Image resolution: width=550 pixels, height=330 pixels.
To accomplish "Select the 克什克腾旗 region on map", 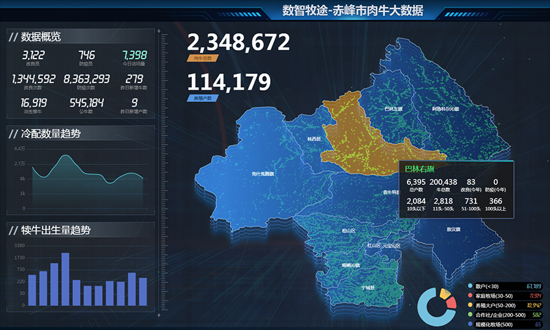I will coord(262,173).
